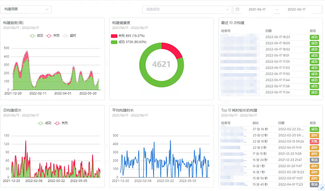Click the 时长 column header in Top 10 table
Screen dimensions: 325x191
pyautogui.click(x=255, y=123)
